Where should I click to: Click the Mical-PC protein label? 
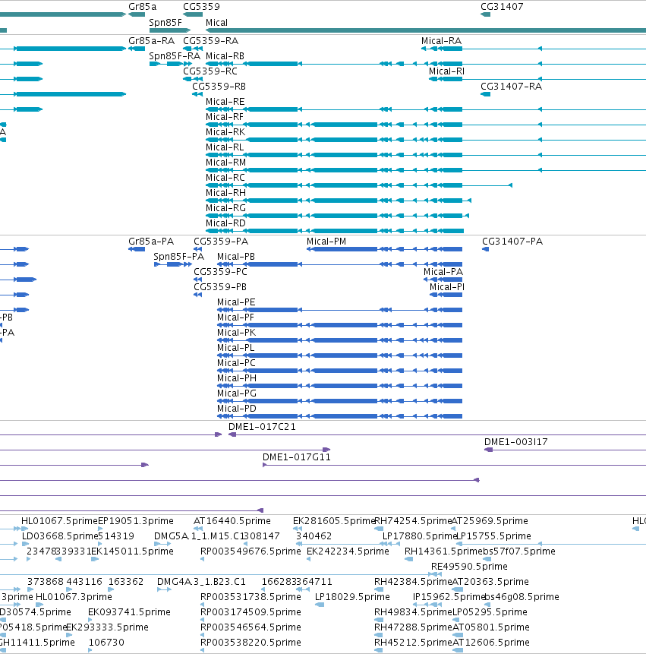point(236,363)
